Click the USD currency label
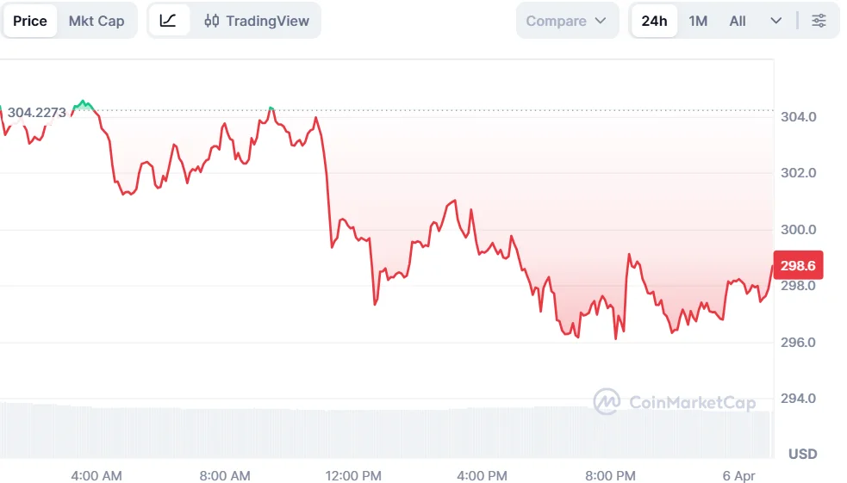847x483 pixels. pyautogui.click(x=802, y=454)
